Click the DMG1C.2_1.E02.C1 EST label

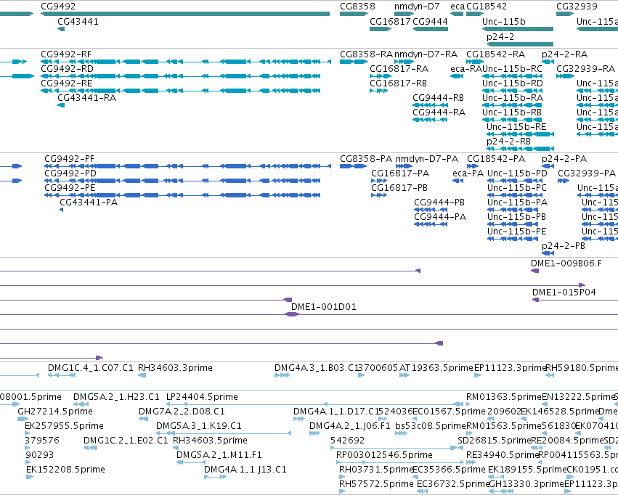[x=126, y=441]
